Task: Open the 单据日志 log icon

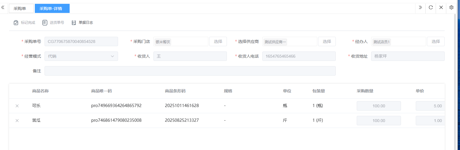Action: click(x=74, y=23)
